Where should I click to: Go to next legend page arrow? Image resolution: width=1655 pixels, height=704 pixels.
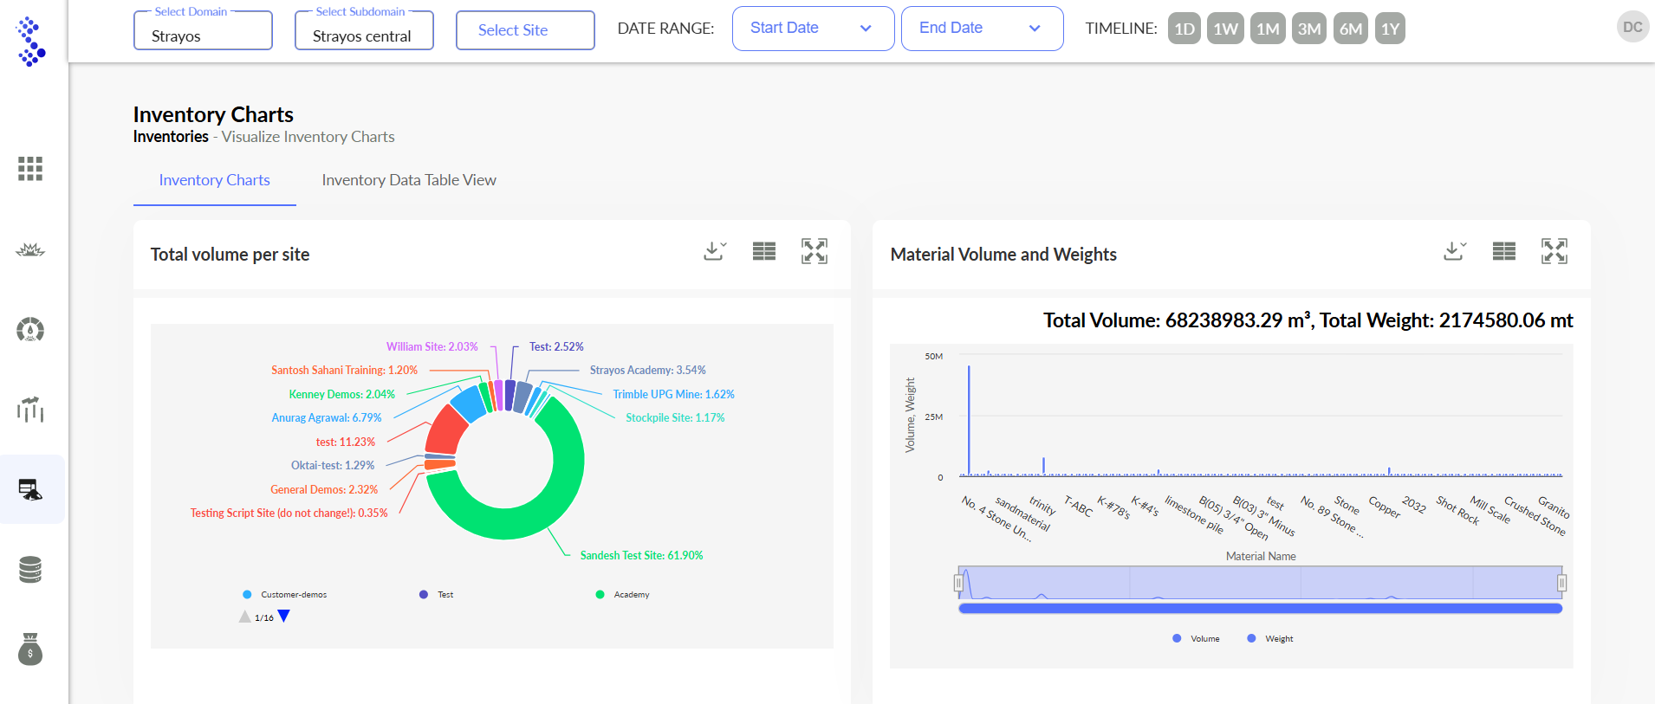tap(283, 617)
